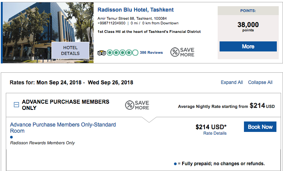Viewport: 283px width, 171px height.
Task: Open the Hotel Details overlay button
Action: tap(70, 51)
